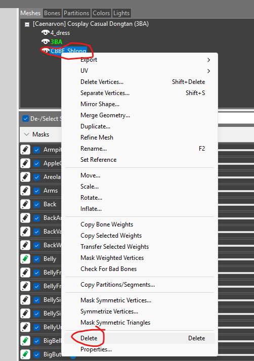
Task: Click Refine Mesh in the context menu
Action: tap(140, 138)
